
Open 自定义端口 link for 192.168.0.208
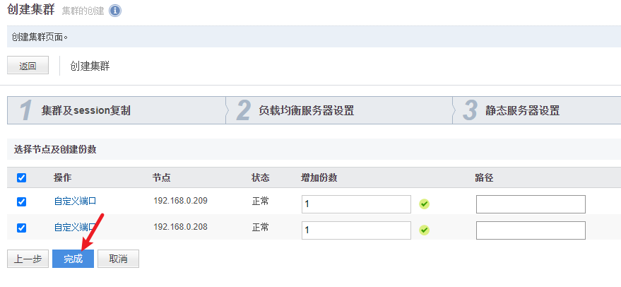click(76, 227)
